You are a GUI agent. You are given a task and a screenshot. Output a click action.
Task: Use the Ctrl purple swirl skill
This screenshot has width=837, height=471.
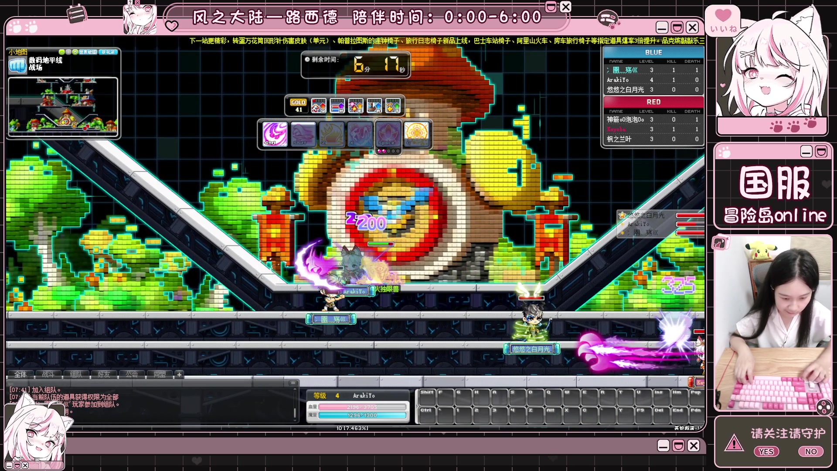pyautogui.click(x=275, y=134)
